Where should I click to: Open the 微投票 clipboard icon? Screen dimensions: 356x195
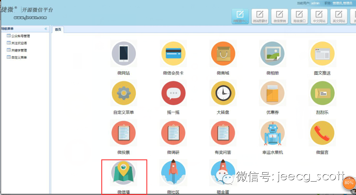(124, 133)
